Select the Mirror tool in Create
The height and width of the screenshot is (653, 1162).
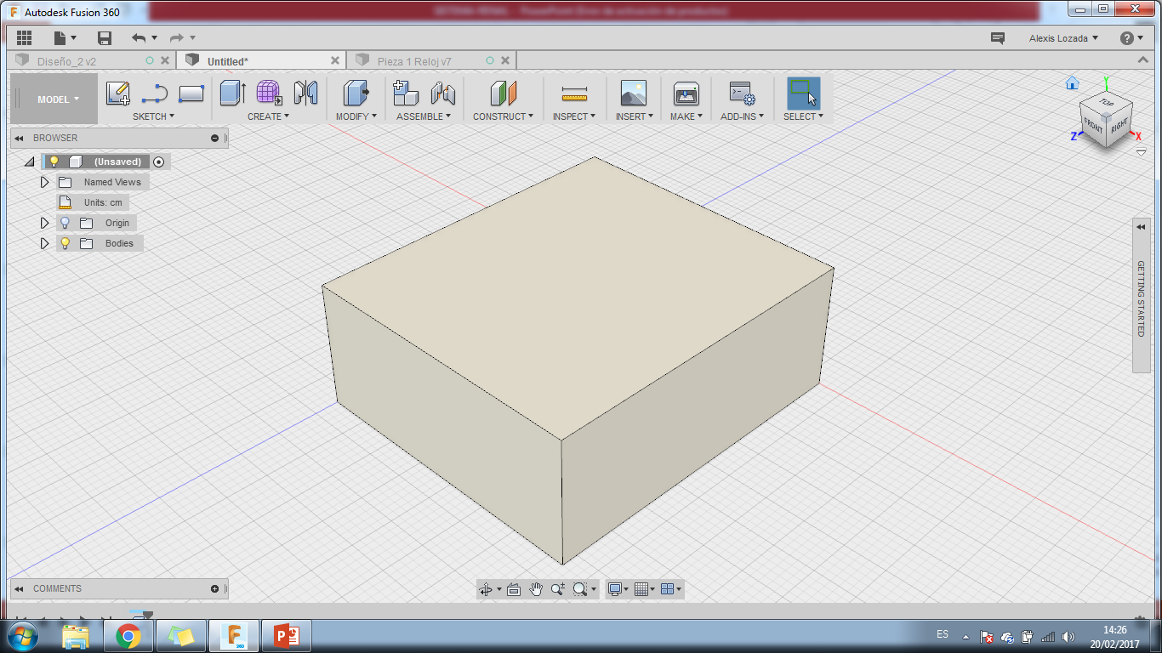tap(305, 93)
